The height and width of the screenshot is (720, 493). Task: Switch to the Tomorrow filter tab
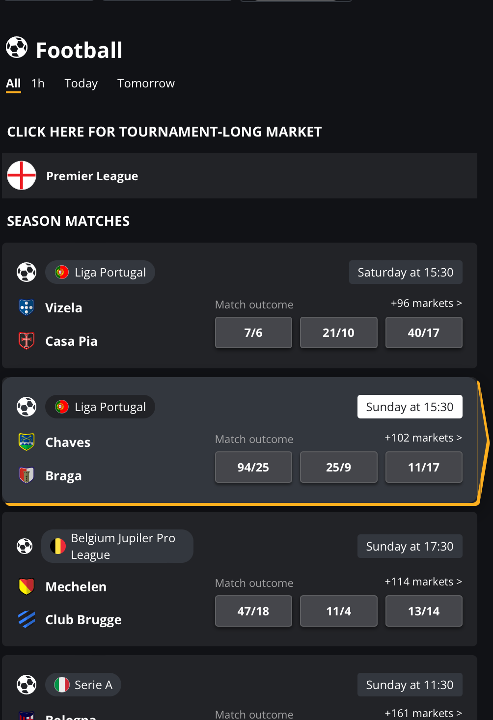click(x=146, y=83)
